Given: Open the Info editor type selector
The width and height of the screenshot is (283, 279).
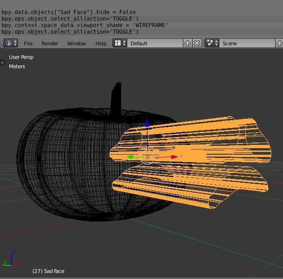Looking at the screenshot, I should tap(11, 43).
